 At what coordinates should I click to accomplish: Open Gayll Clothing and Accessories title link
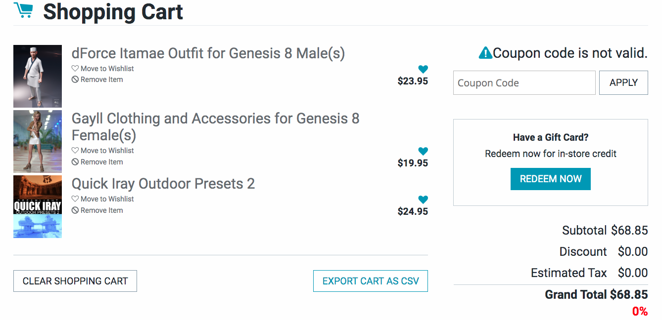[x=215, y=126]
